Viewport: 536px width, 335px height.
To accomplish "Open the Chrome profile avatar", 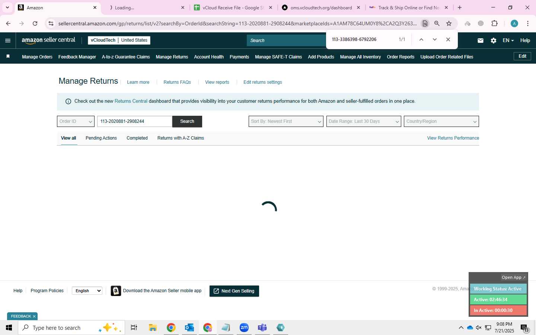I will click(514, 23).
